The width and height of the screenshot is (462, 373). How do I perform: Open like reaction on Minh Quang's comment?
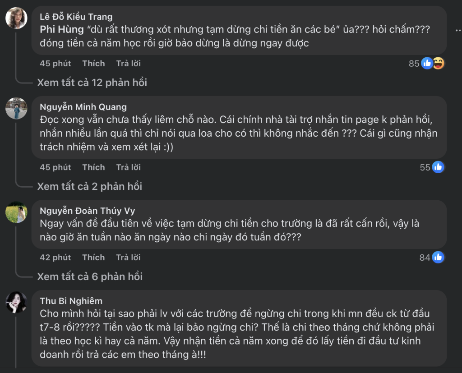(x=438, y=167)
